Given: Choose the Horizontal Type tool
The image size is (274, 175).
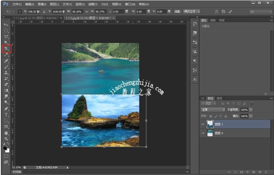Looking at the screenshot, I should (6, 115).
